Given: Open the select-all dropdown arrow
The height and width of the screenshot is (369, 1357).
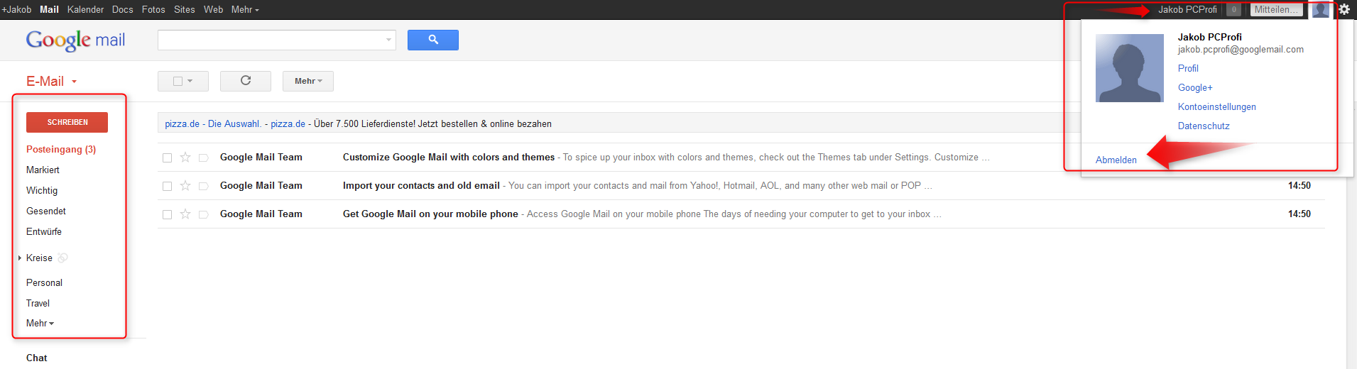Looking at the screenshot, I should point(190,81).
